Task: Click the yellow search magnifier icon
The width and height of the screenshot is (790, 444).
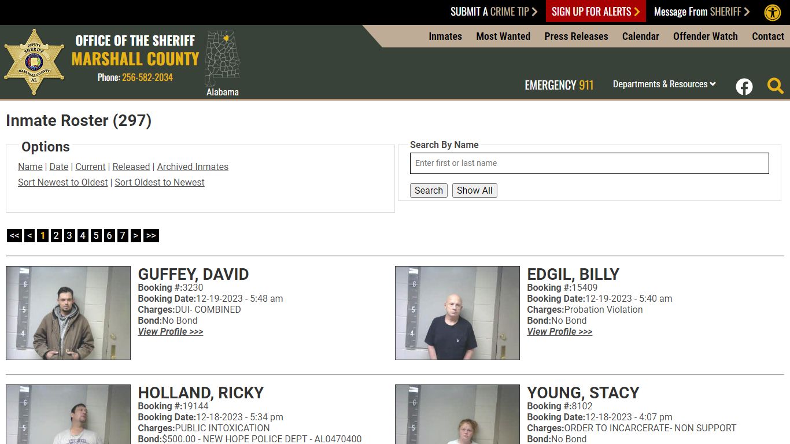Action: [776, 86]
